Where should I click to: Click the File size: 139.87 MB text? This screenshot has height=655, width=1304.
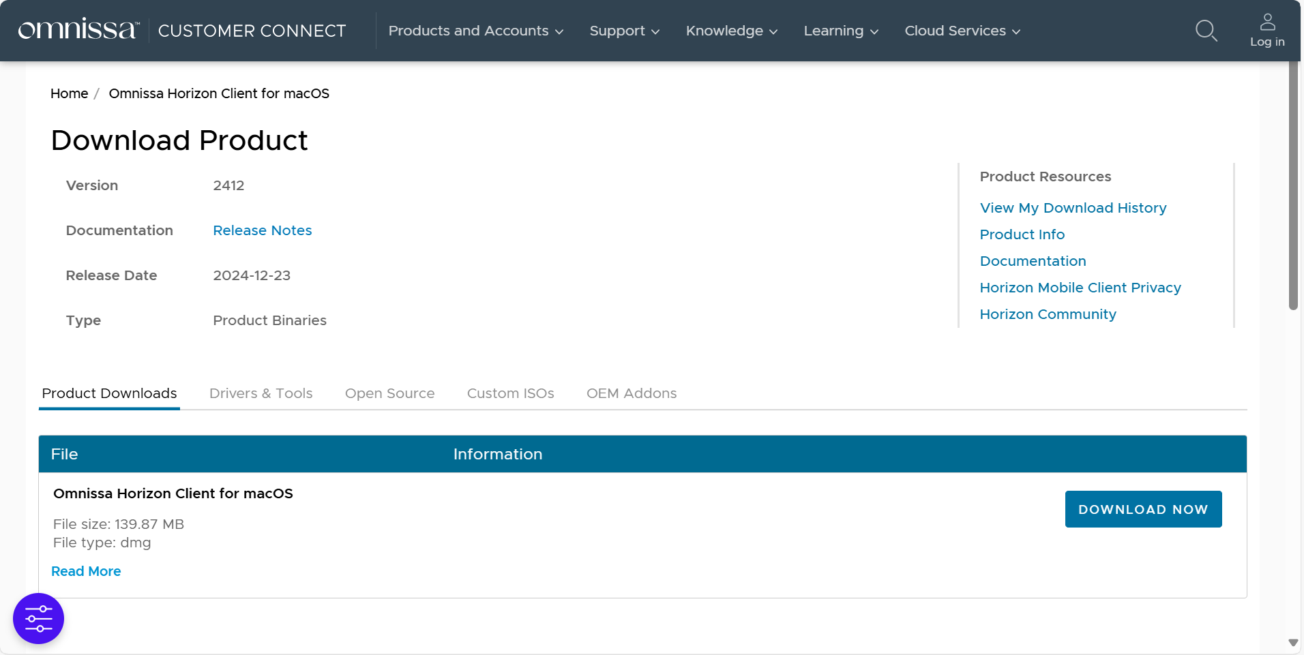point(119,524)
